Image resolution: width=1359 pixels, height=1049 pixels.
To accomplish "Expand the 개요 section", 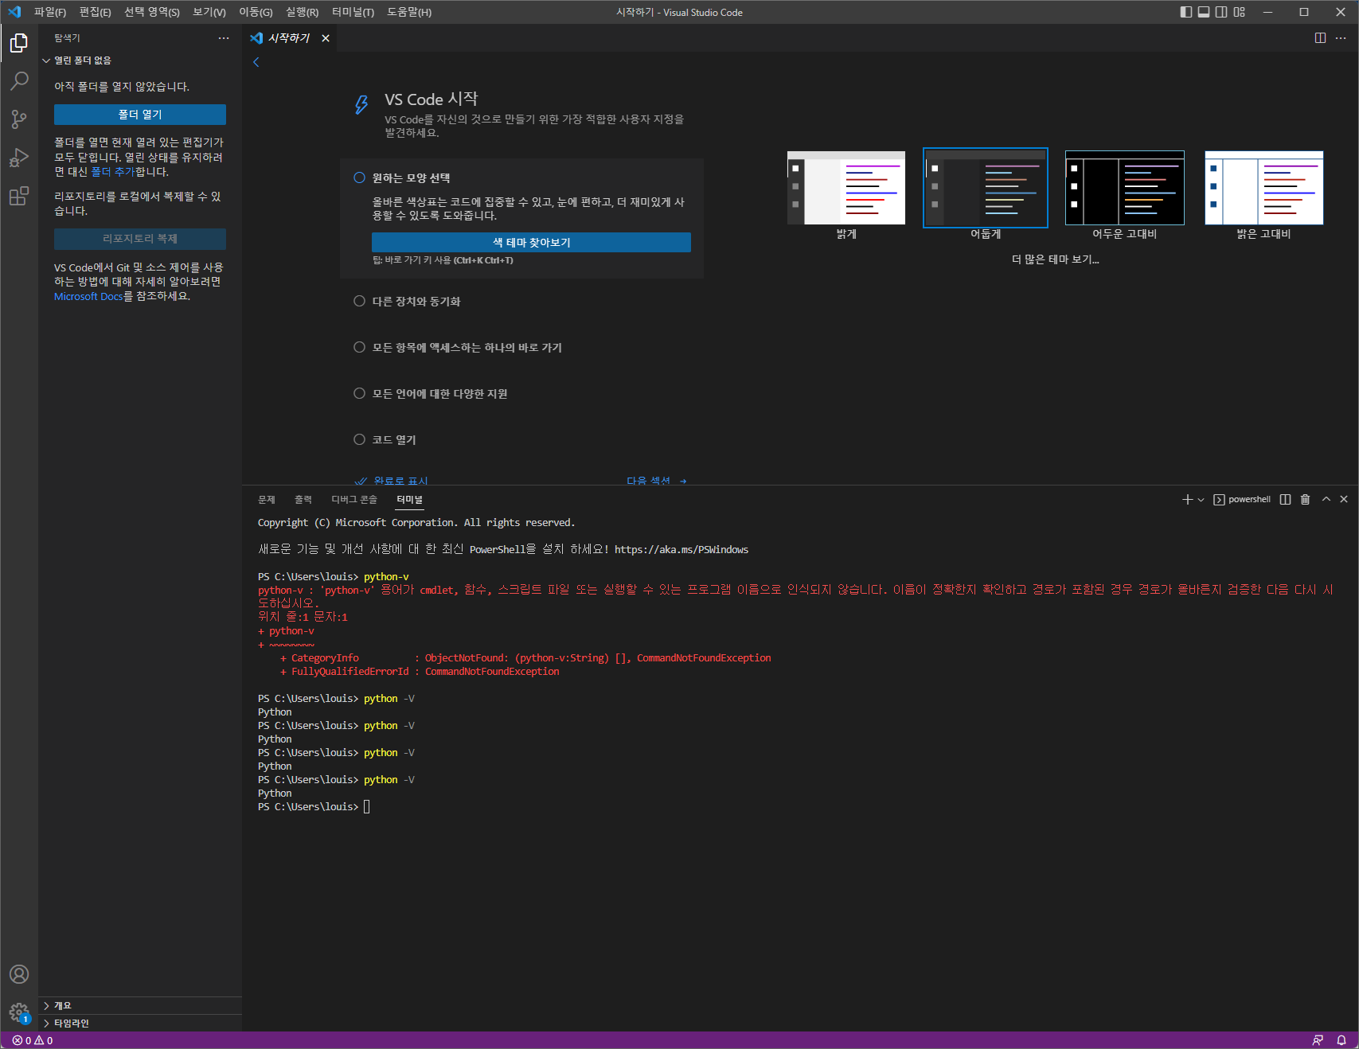I will [140, 1006].
